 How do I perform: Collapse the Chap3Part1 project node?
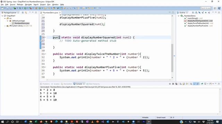coord(2,16)
